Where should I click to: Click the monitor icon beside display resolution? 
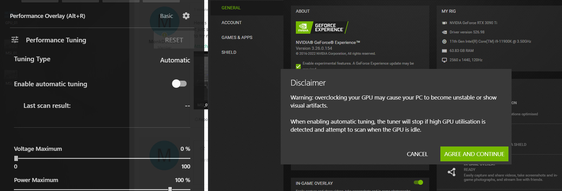pyautogui.click(x=444, y=60)
